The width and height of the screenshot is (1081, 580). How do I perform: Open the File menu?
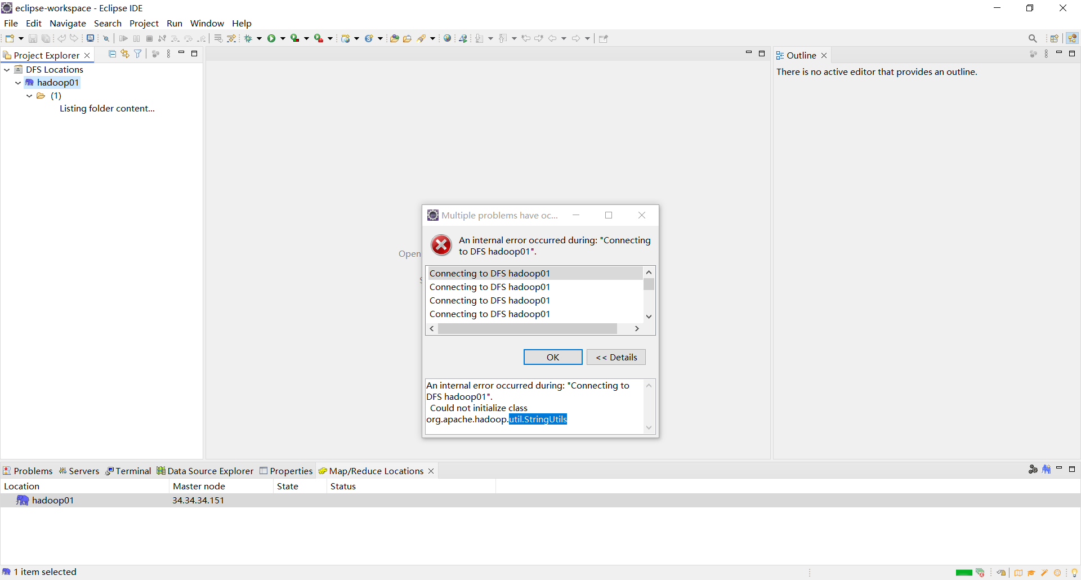click(11, 23)
